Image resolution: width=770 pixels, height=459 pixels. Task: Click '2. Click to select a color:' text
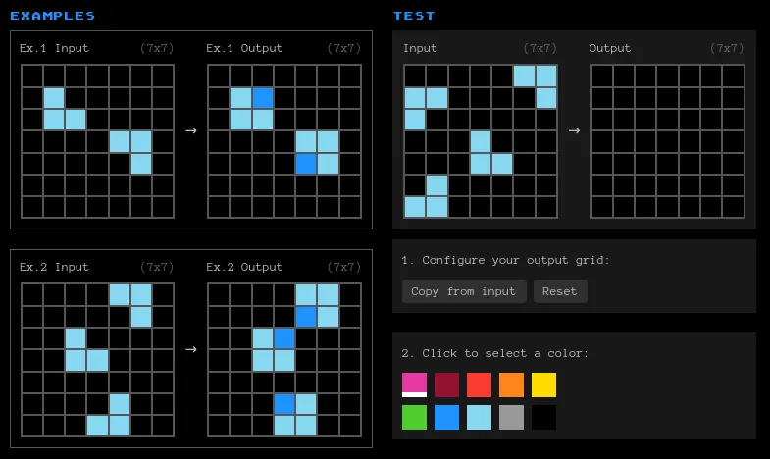click(x=494, y=353)
